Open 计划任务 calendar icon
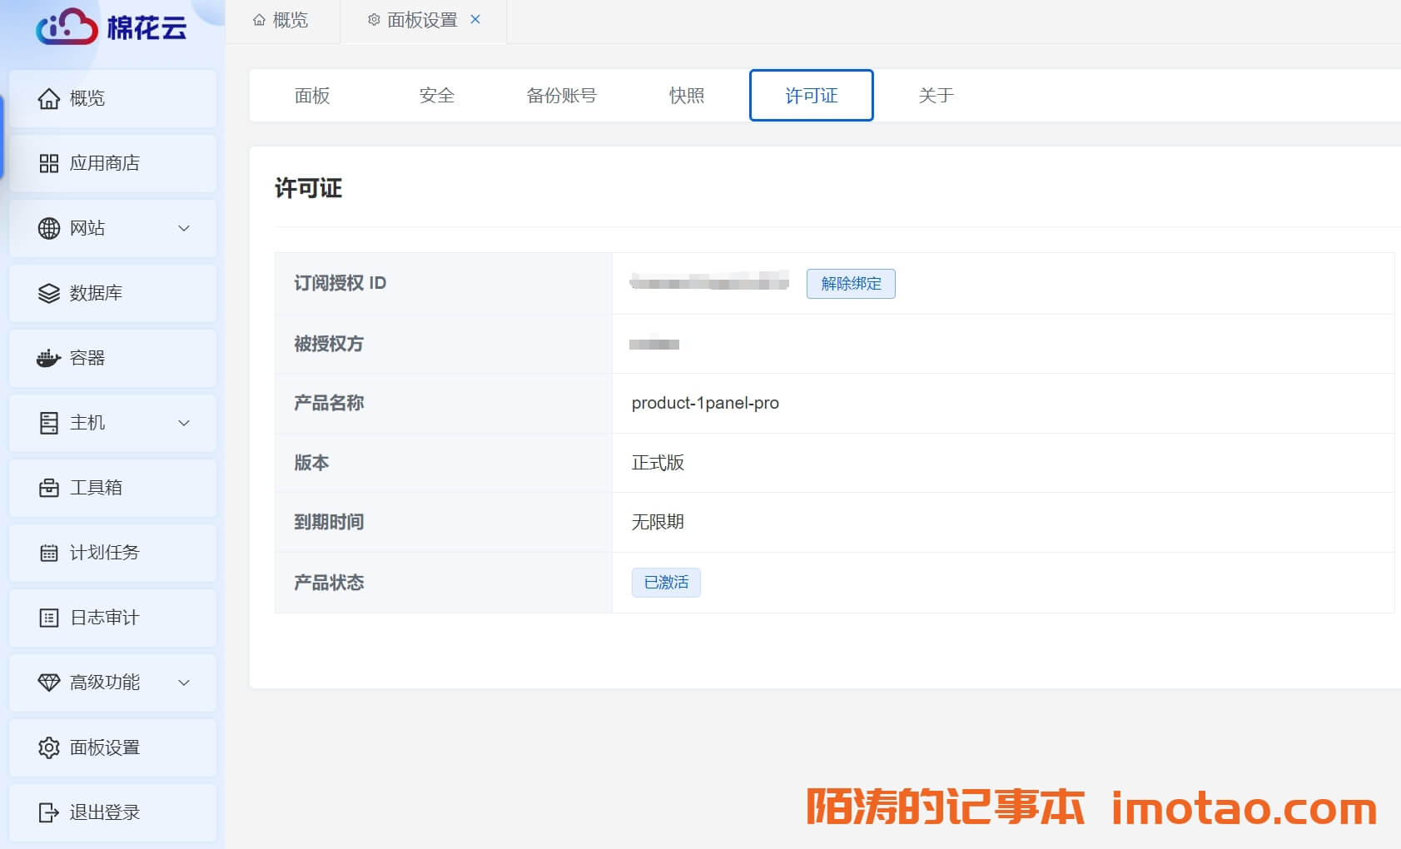1401x849 pixels. click(49, 554)
